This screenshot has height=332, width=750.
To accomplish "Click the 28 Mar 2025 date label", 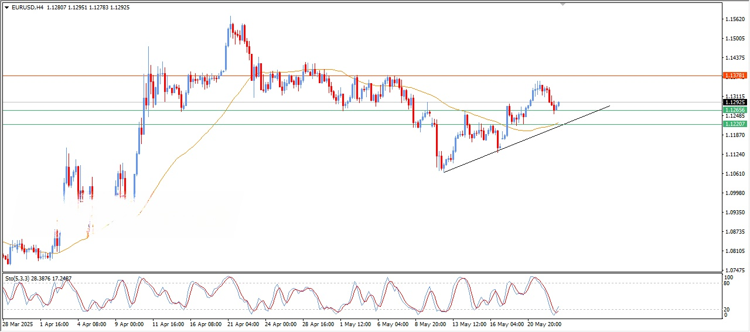I will click(x=17, y=324).
